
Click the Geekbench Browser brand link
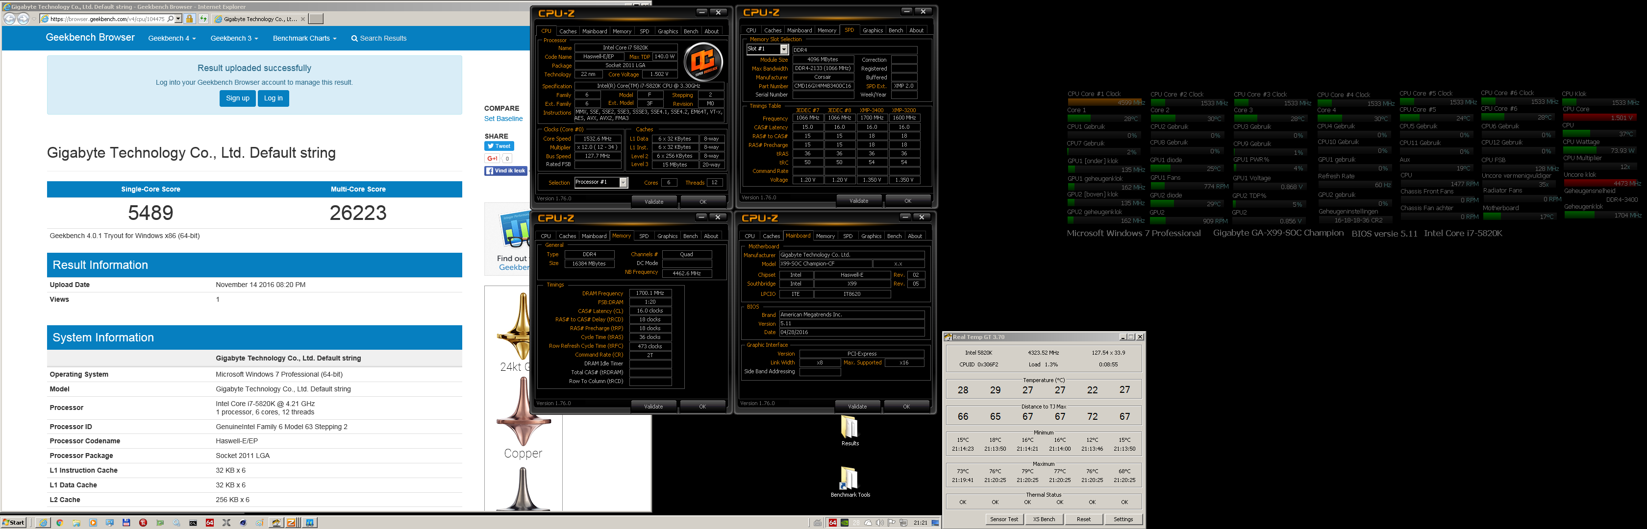[90, 38]
